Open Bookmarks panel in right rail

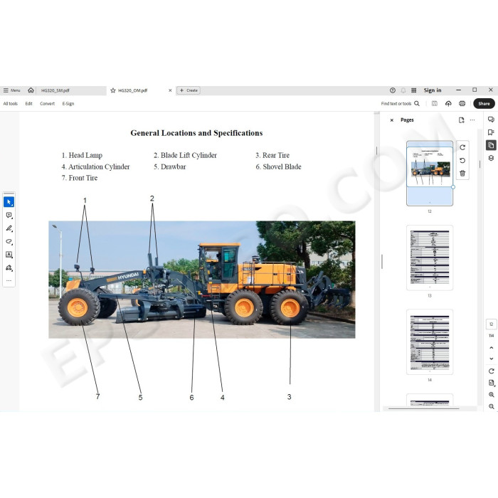[x=491, y=132]
